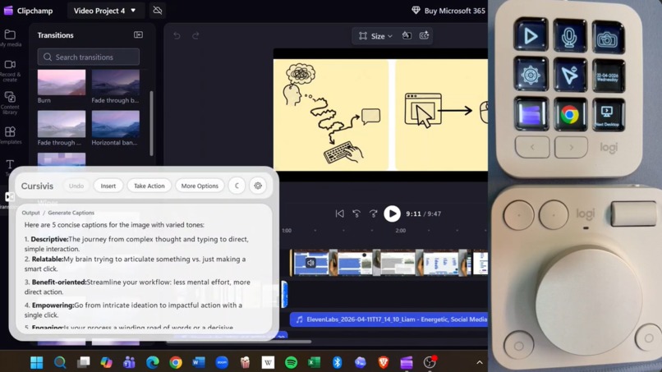Show hidden system tray icons
Screen dimensions: 662x372
click(x=480, y=362)
